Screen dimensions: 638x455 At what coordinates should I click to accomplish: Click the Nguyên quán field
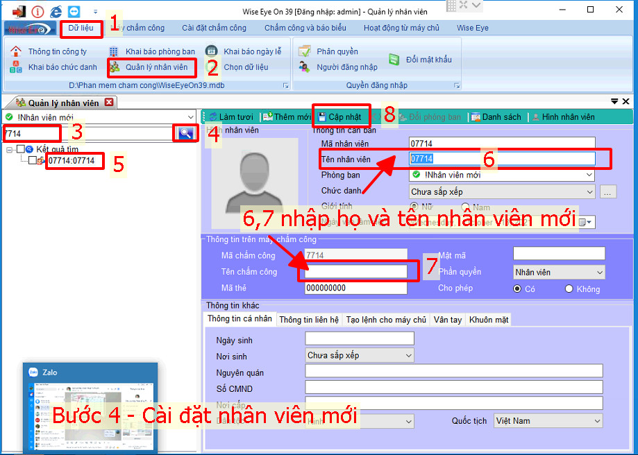453,371
